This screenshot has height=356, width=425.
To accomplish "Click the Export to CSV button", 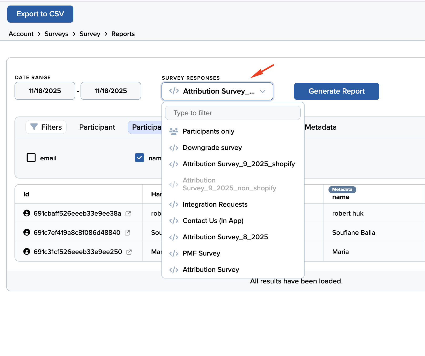I will point(40,14).
